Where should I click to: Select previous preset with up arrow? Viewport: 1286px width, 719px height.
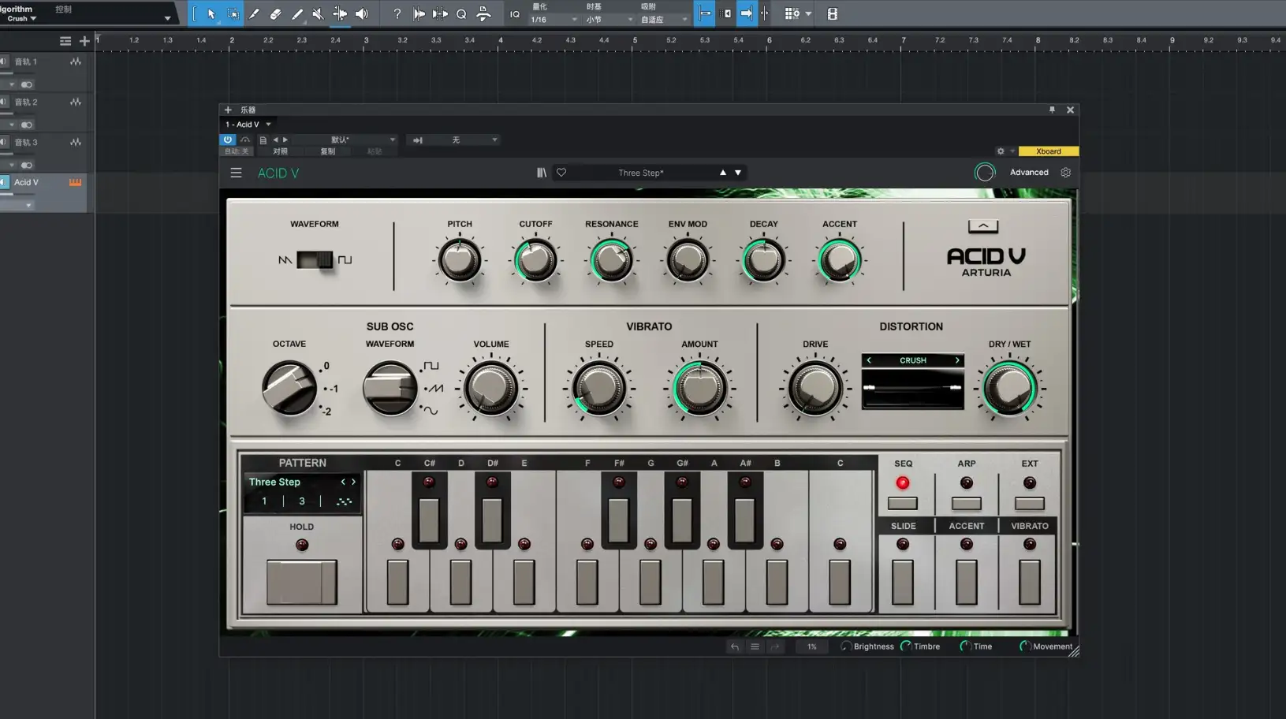[x=722, y=173]
